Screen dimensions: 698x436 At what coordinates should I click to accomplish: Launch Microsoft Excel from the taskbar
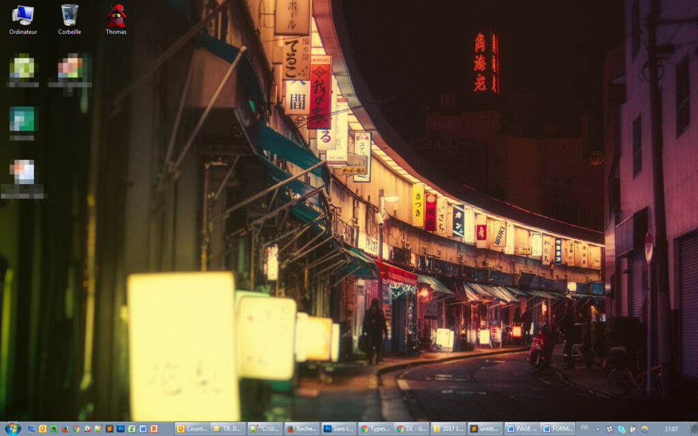(x=131, y=429)
